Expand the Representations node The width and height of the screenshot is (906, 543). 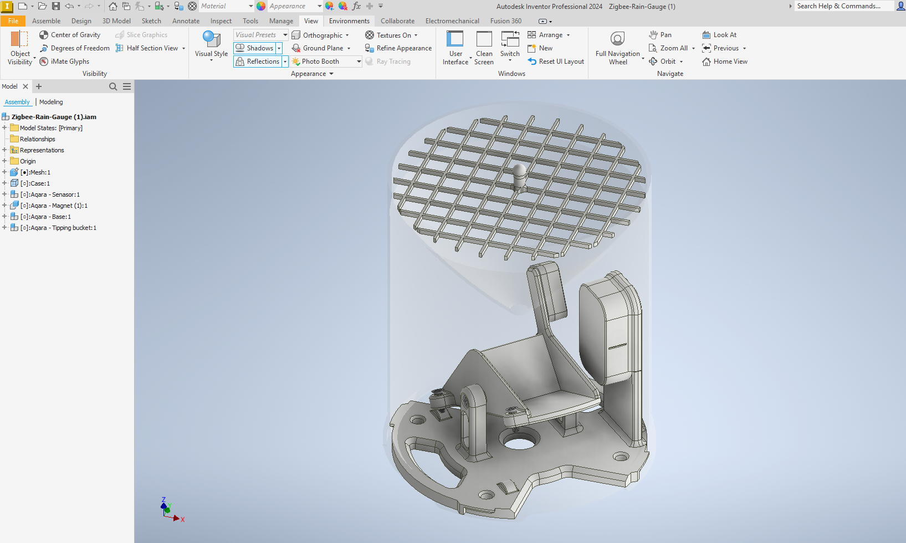(x=4, y=150)
